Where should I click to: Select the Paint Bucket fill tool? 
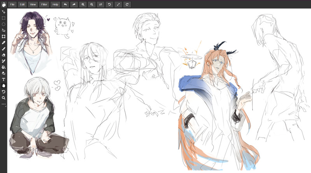(x=4, y=67)
